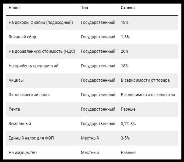184x162 pixels.
Task: Click the "Единый налог для ФОП" cell
Action: tap(31, 138)
